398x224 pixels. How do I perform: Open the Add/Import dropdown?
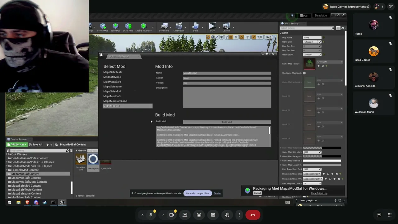click(x=17, y=145)
